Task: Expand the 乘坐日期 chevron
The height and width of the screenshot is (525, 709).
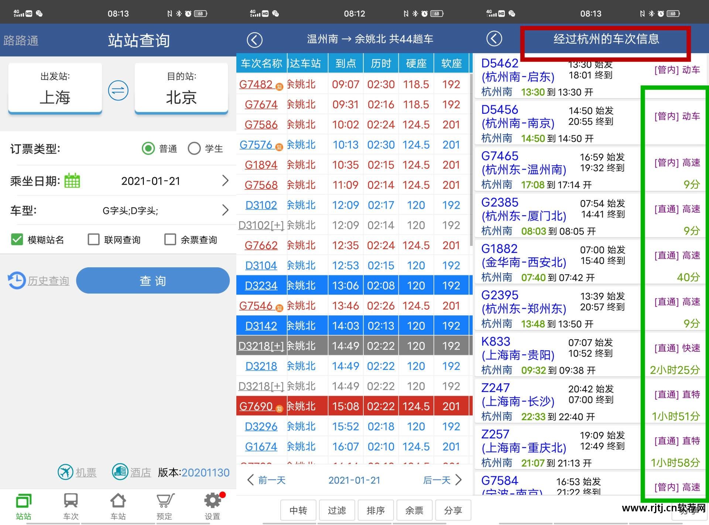Action: coord(225,181)
